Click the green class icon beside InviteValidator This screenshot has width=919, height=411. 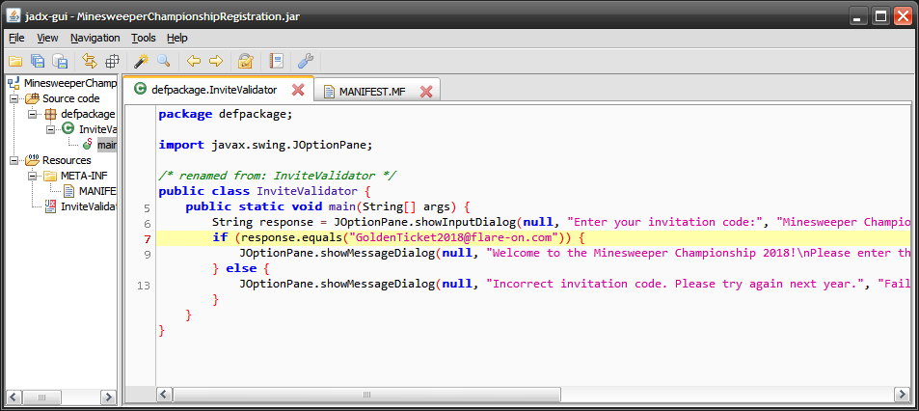68,128
